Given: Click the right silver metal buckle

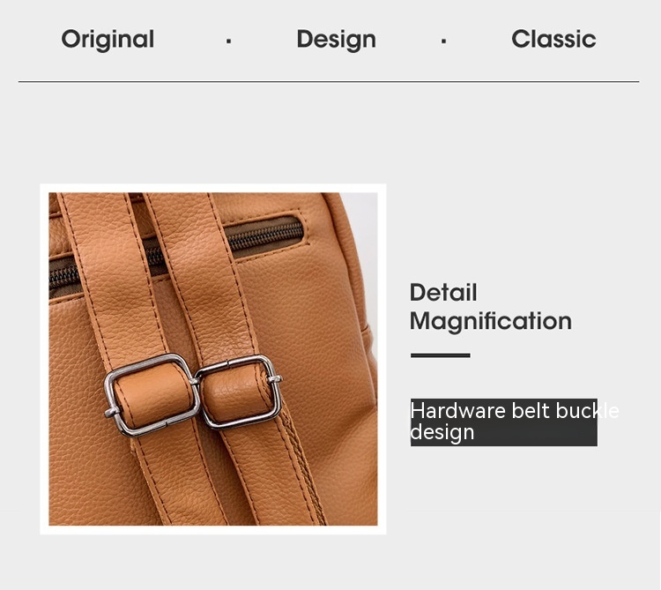Looking at the screenshot, I should [239, 392].
